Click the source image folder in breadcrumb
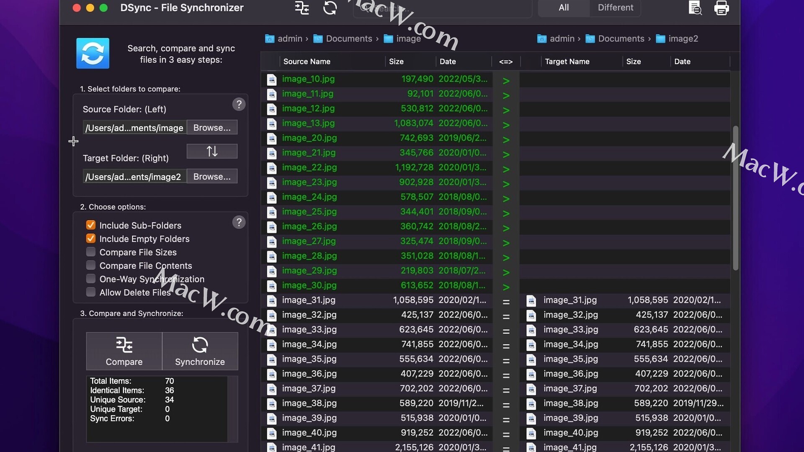This screenshot has width=804, height=452. click(402, 39)
